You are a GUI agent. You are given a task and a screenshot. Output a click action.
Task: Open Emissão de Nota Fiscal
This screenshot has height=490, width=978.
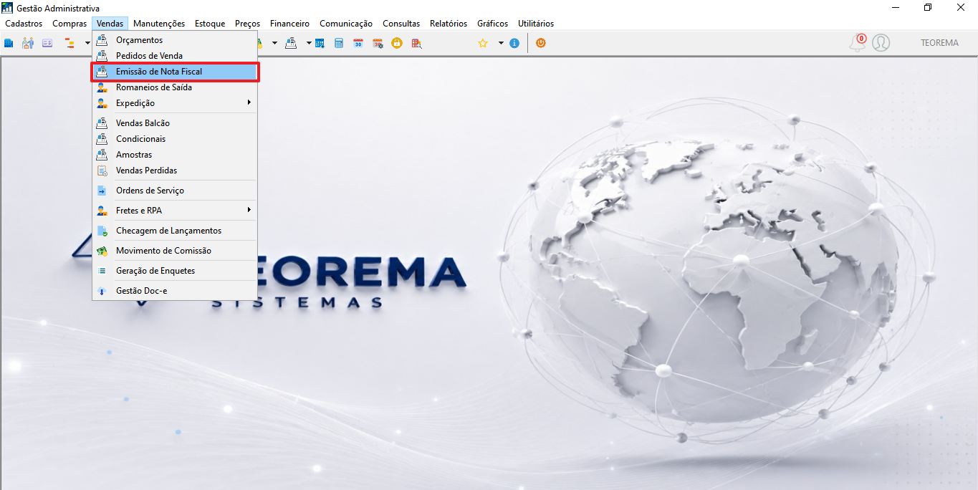(175, 72)
